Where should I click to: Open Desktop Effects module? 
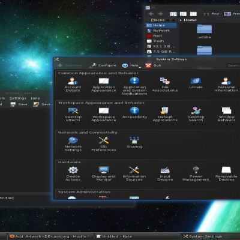73,115
